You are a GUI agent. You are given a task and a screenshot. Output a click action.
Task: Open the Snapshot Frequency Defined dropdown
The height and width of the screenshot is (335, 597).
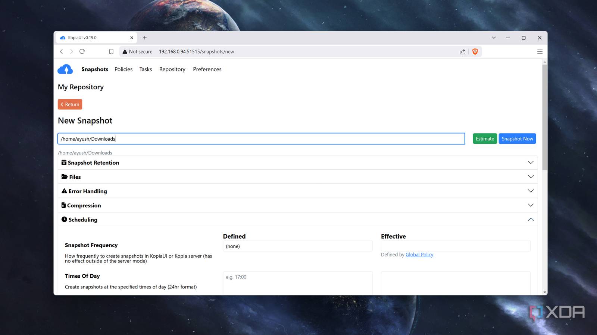pyautogui.click(x=297, y=246)
